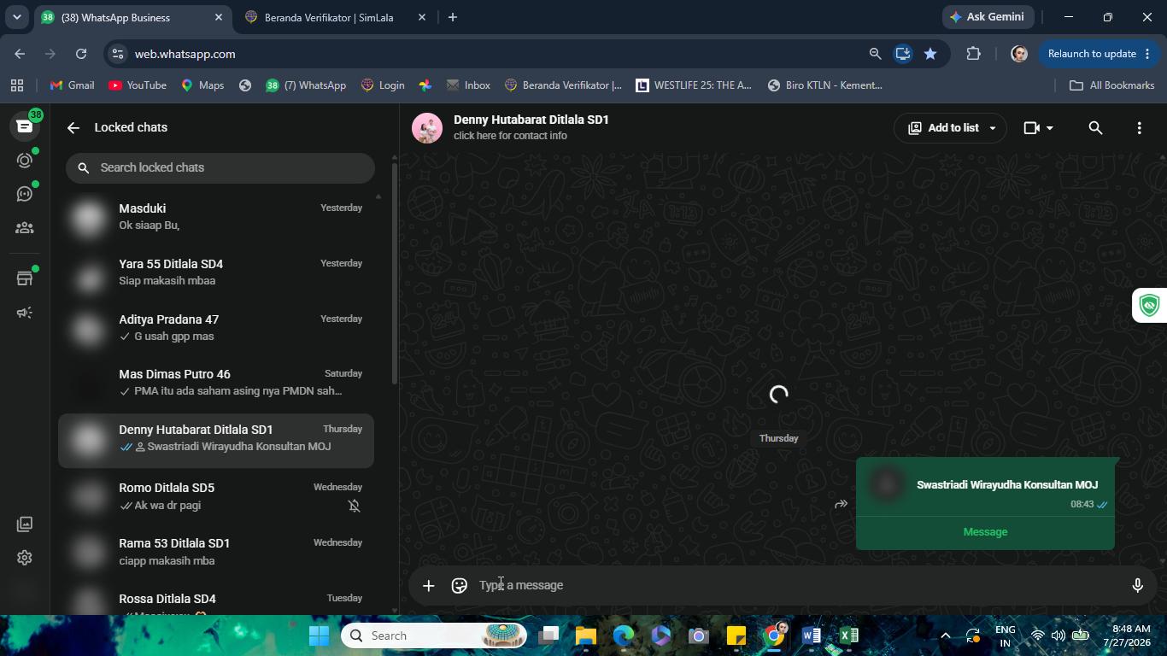Image resolution: width=1167 pixels, height=656 pixels.
Task: Switch to the Beranda Verifikator SimLala tab
Action: (x=329, y=17)
